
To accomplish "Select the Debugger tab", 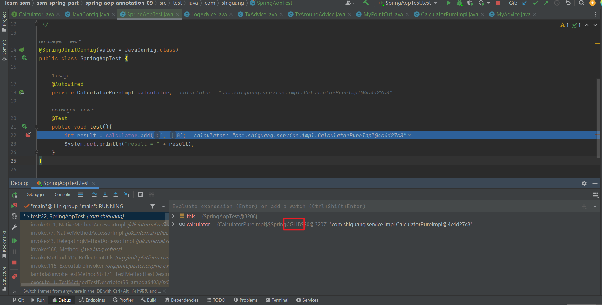I will point(35,194).
